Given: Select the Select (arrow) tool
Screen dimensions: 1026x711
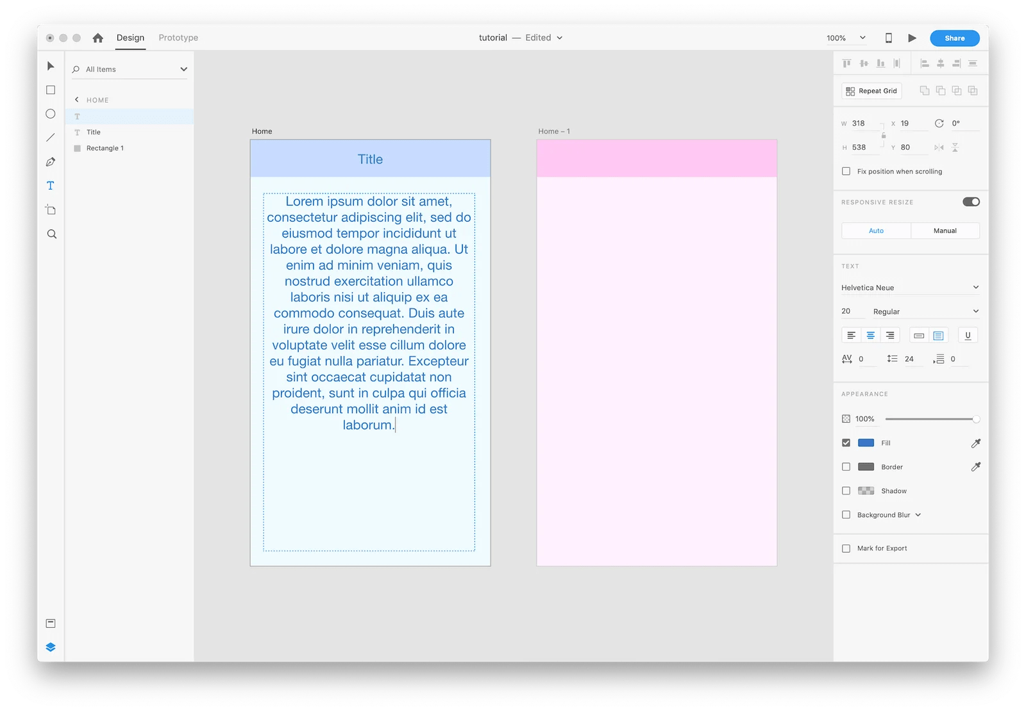Looking at the screenshot, I should coord(51,66).
